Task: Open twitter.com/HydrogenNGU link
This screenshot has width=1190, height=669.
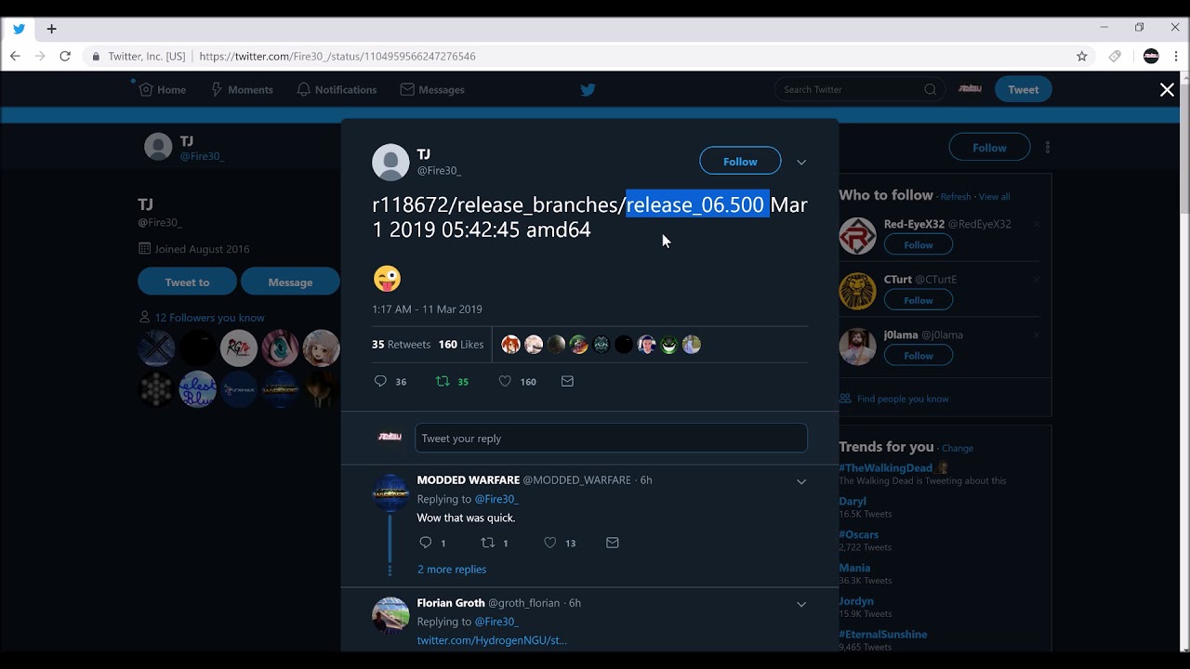Action: (x=492, y=640)
